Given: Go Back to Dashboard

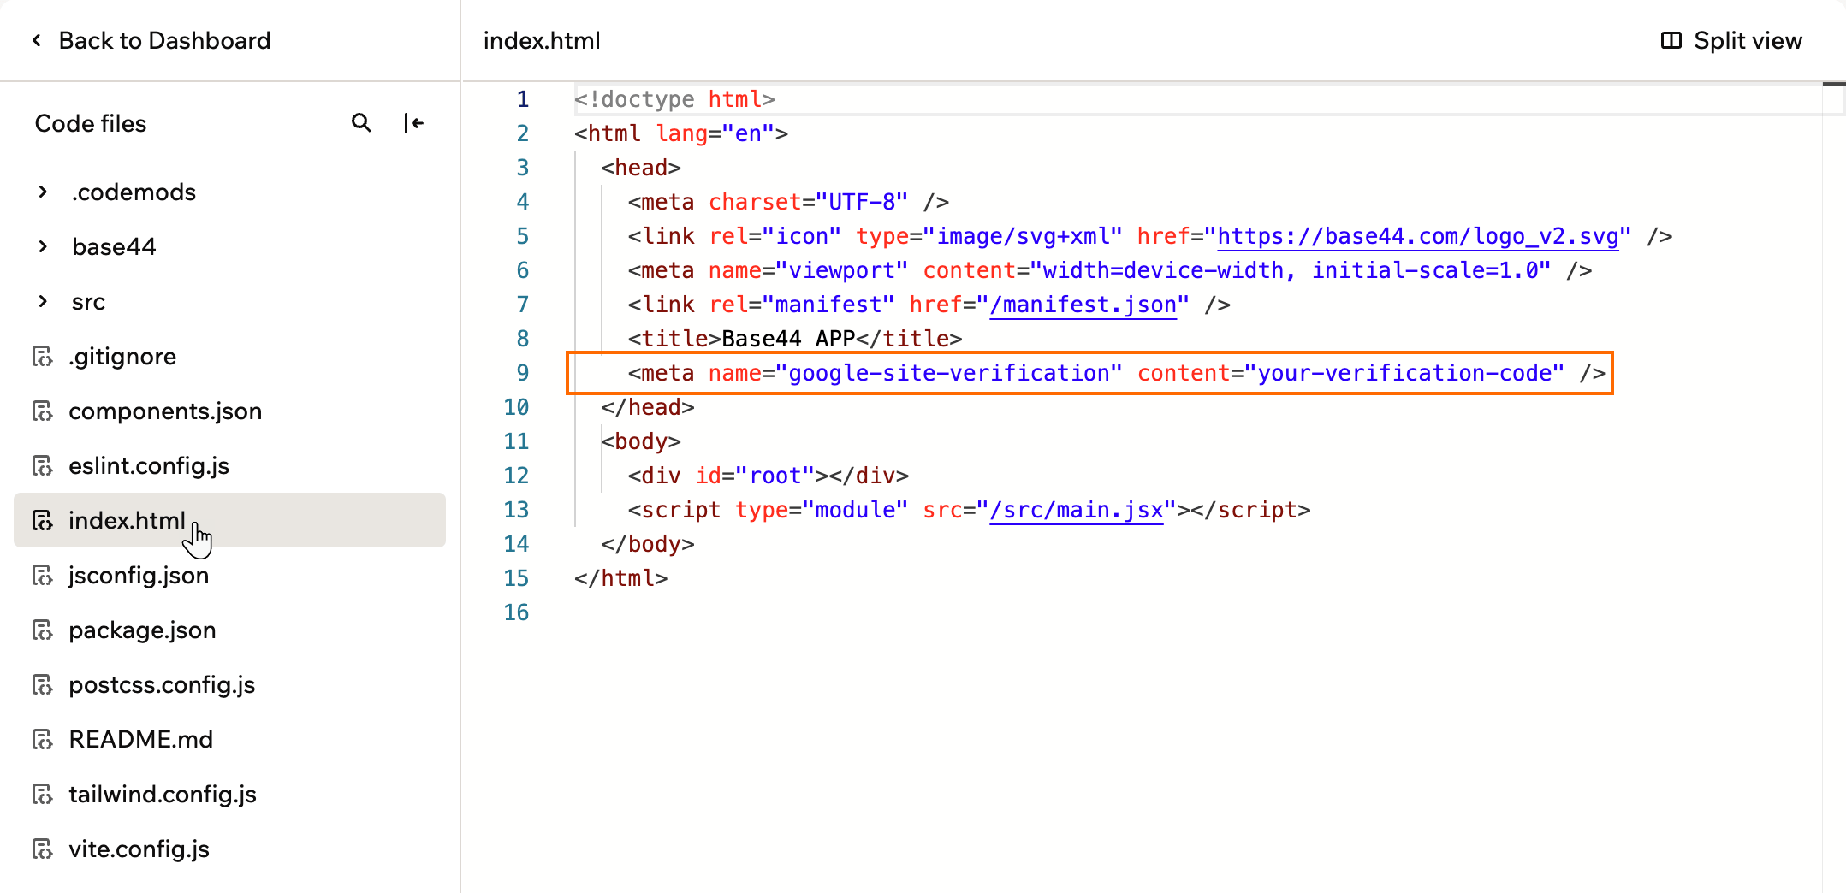Looking at the screenshot, I should point(151,40).
